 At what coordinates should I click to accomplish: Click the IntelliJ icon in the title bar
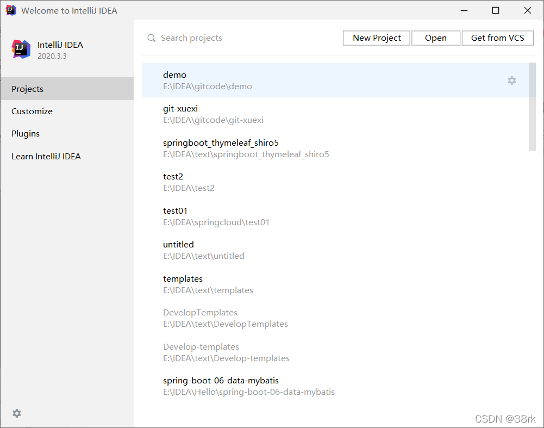(x=11, y=10)
